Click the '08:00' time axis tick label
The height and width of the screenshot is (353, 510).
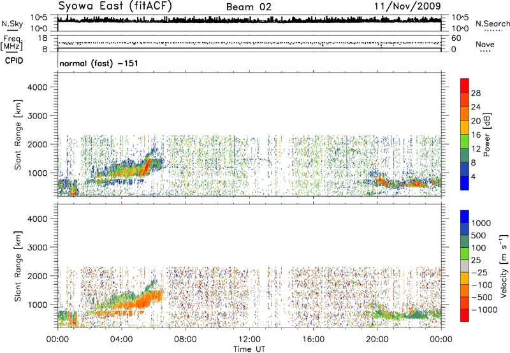(x=186, y=340)
